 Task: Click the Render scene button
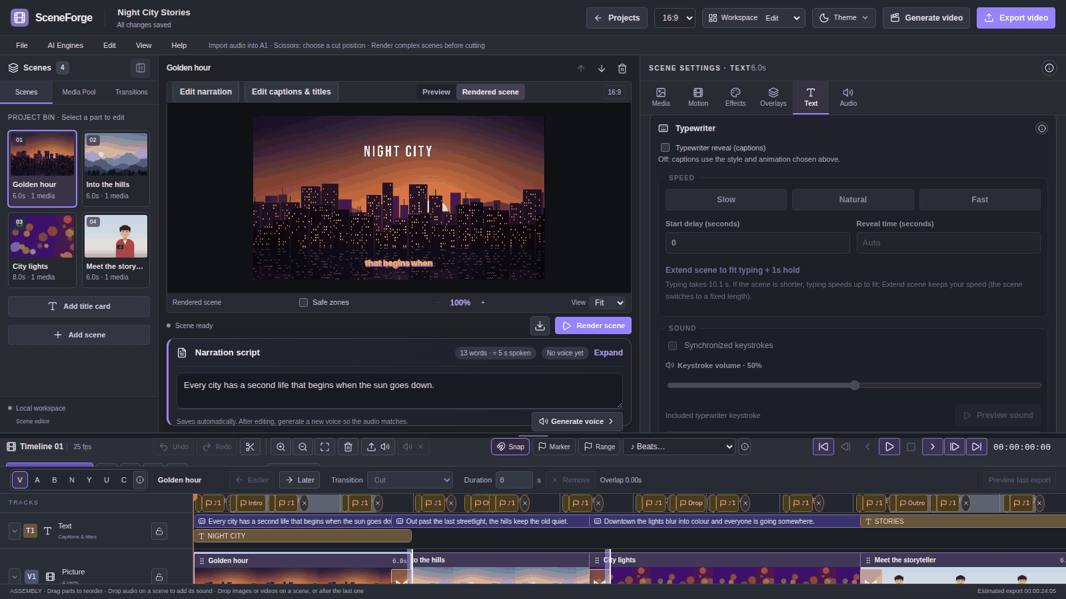(593, 325)
